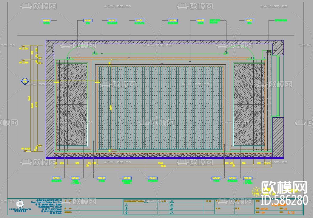The width and height of the screenshot is (313, 218).
Task: Select the vertical 2170 dimension text
Action: (x=36, y=105)
